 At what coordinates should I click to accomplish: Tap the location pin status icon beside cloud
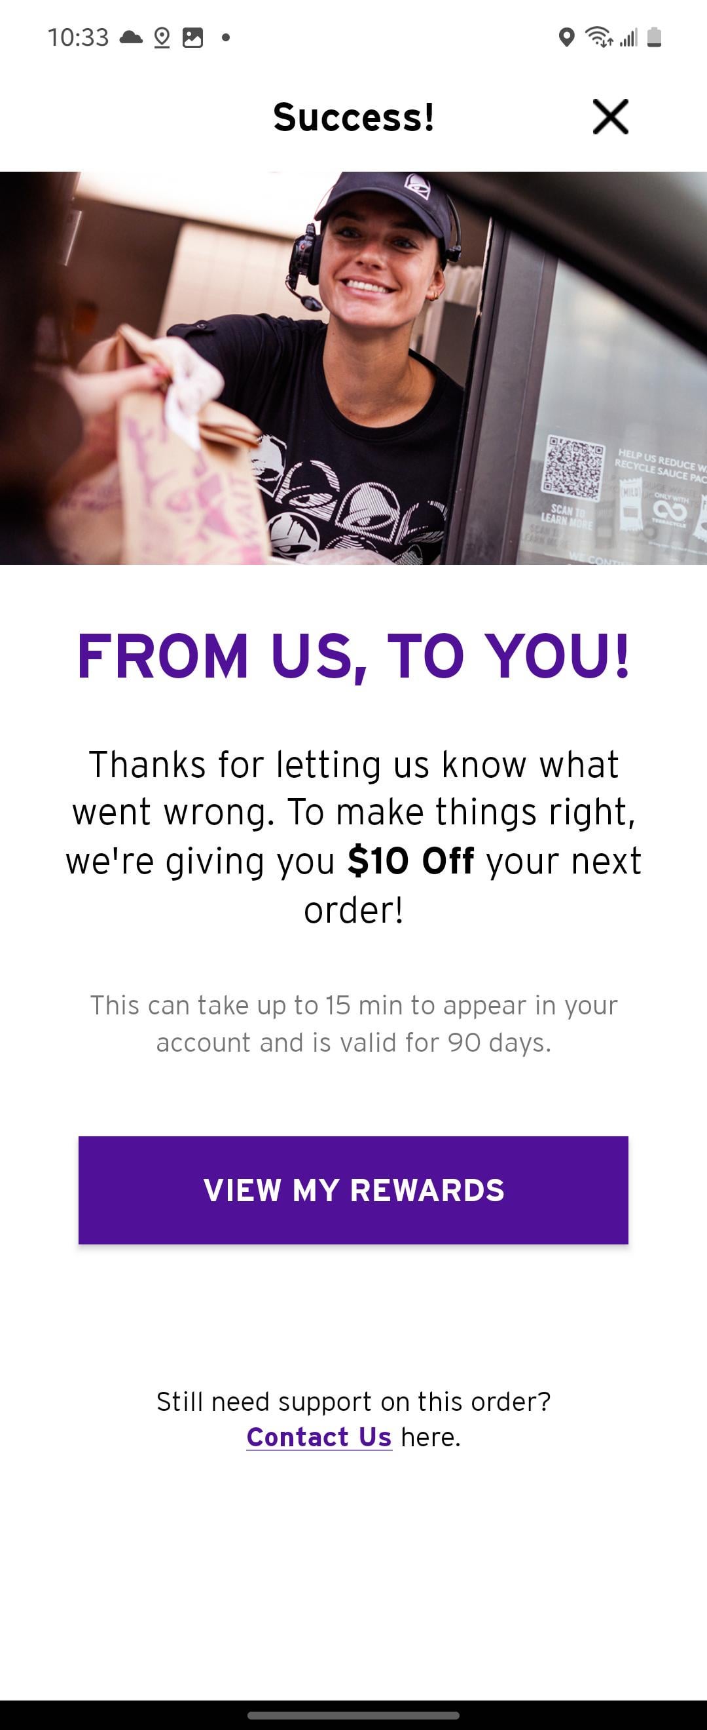pos(162,38)
